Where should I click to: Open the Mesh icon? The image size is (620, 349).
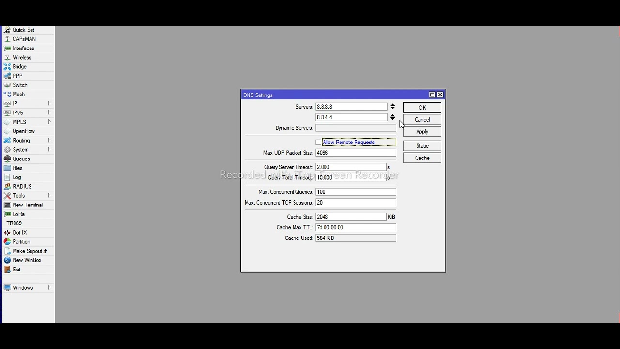(7, 95)
